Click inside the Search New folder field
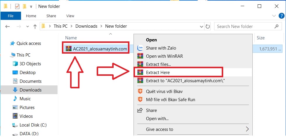Image resolution: width=286 pixels, height=137 pixels. pyautogui.click(x=245, y=27)
